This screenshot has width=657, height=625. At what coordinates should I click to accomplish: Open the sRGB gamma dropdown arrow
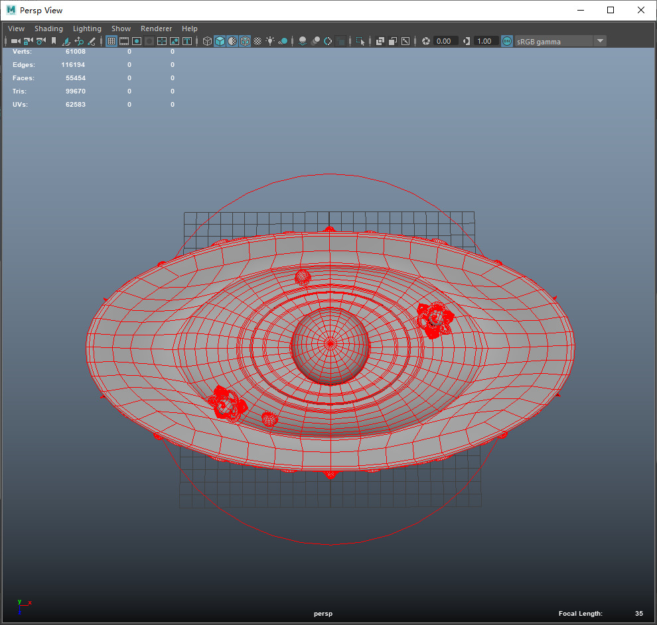point(600,41)
